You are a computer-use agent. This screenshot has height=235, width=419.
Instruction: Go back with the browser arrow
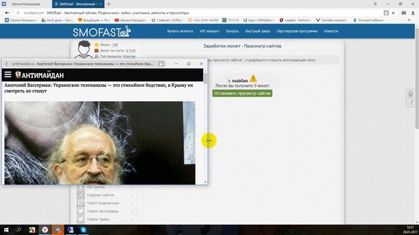click(x=7, y=13)
